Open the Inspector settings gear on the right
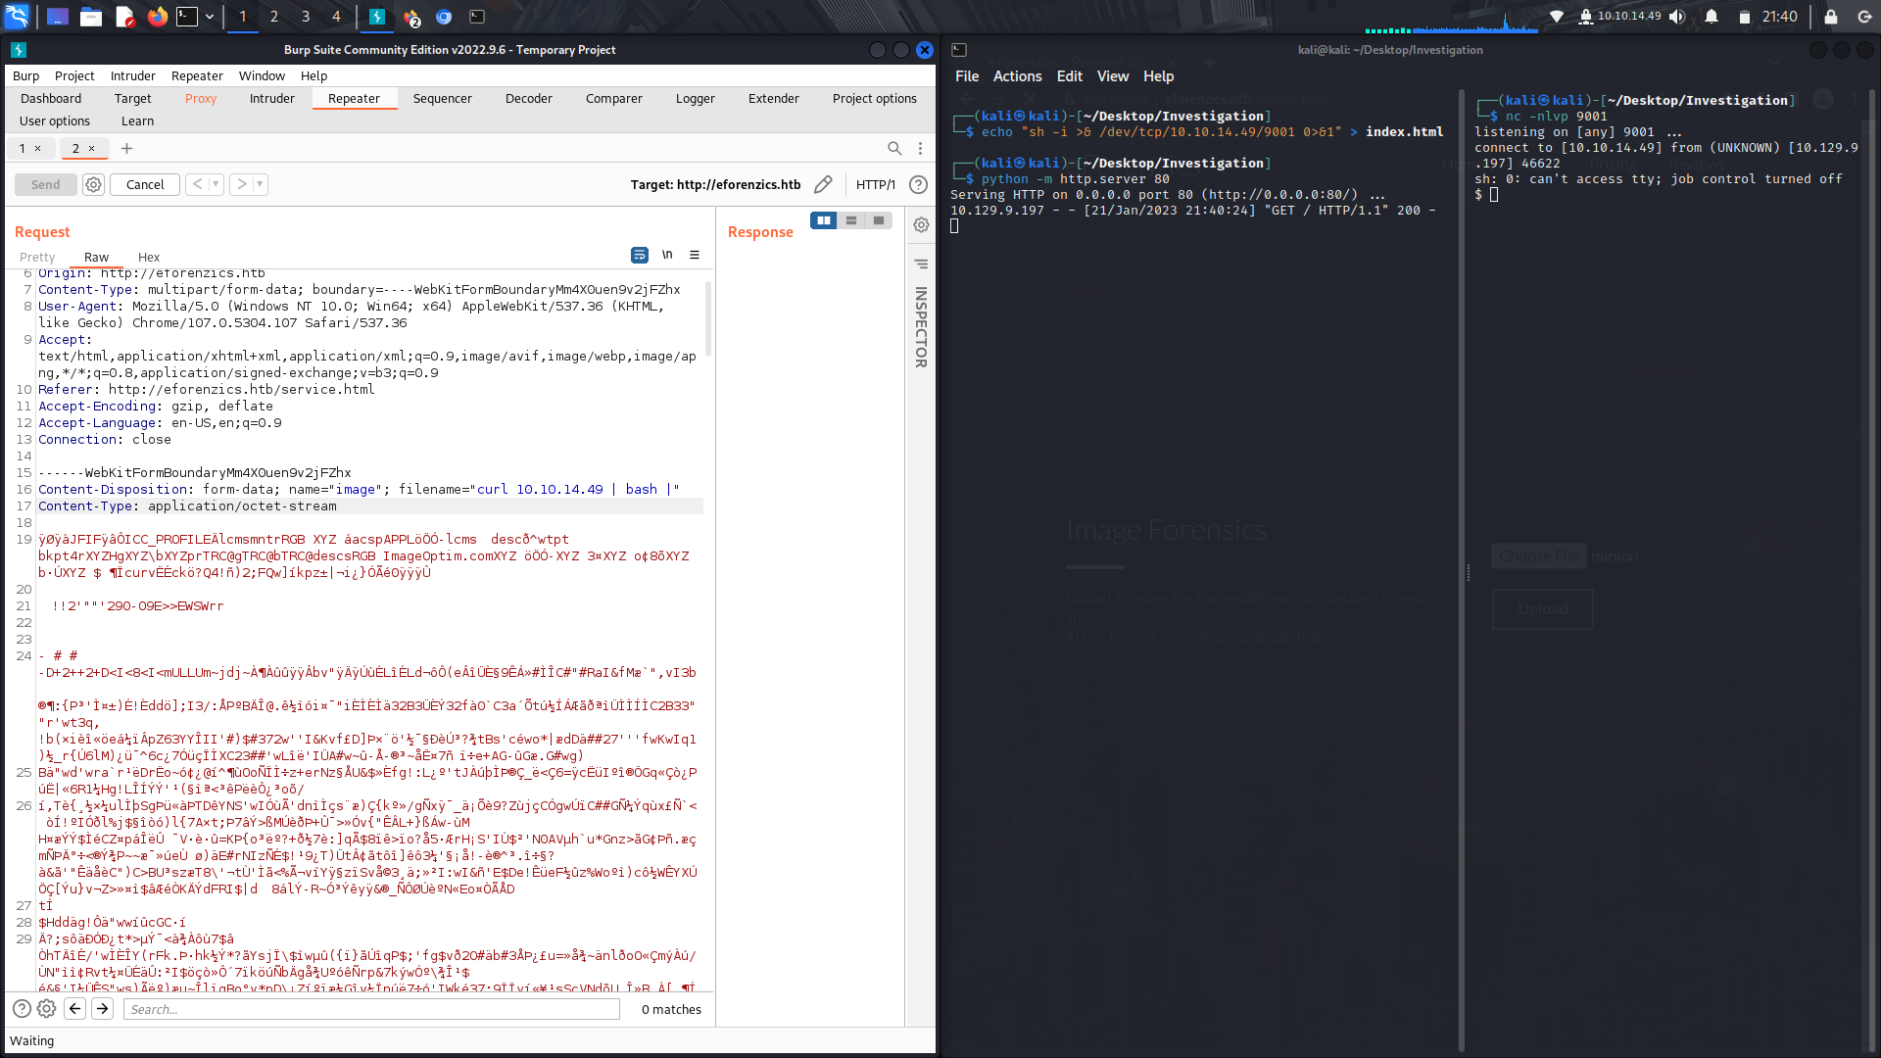 coord(921,224)
